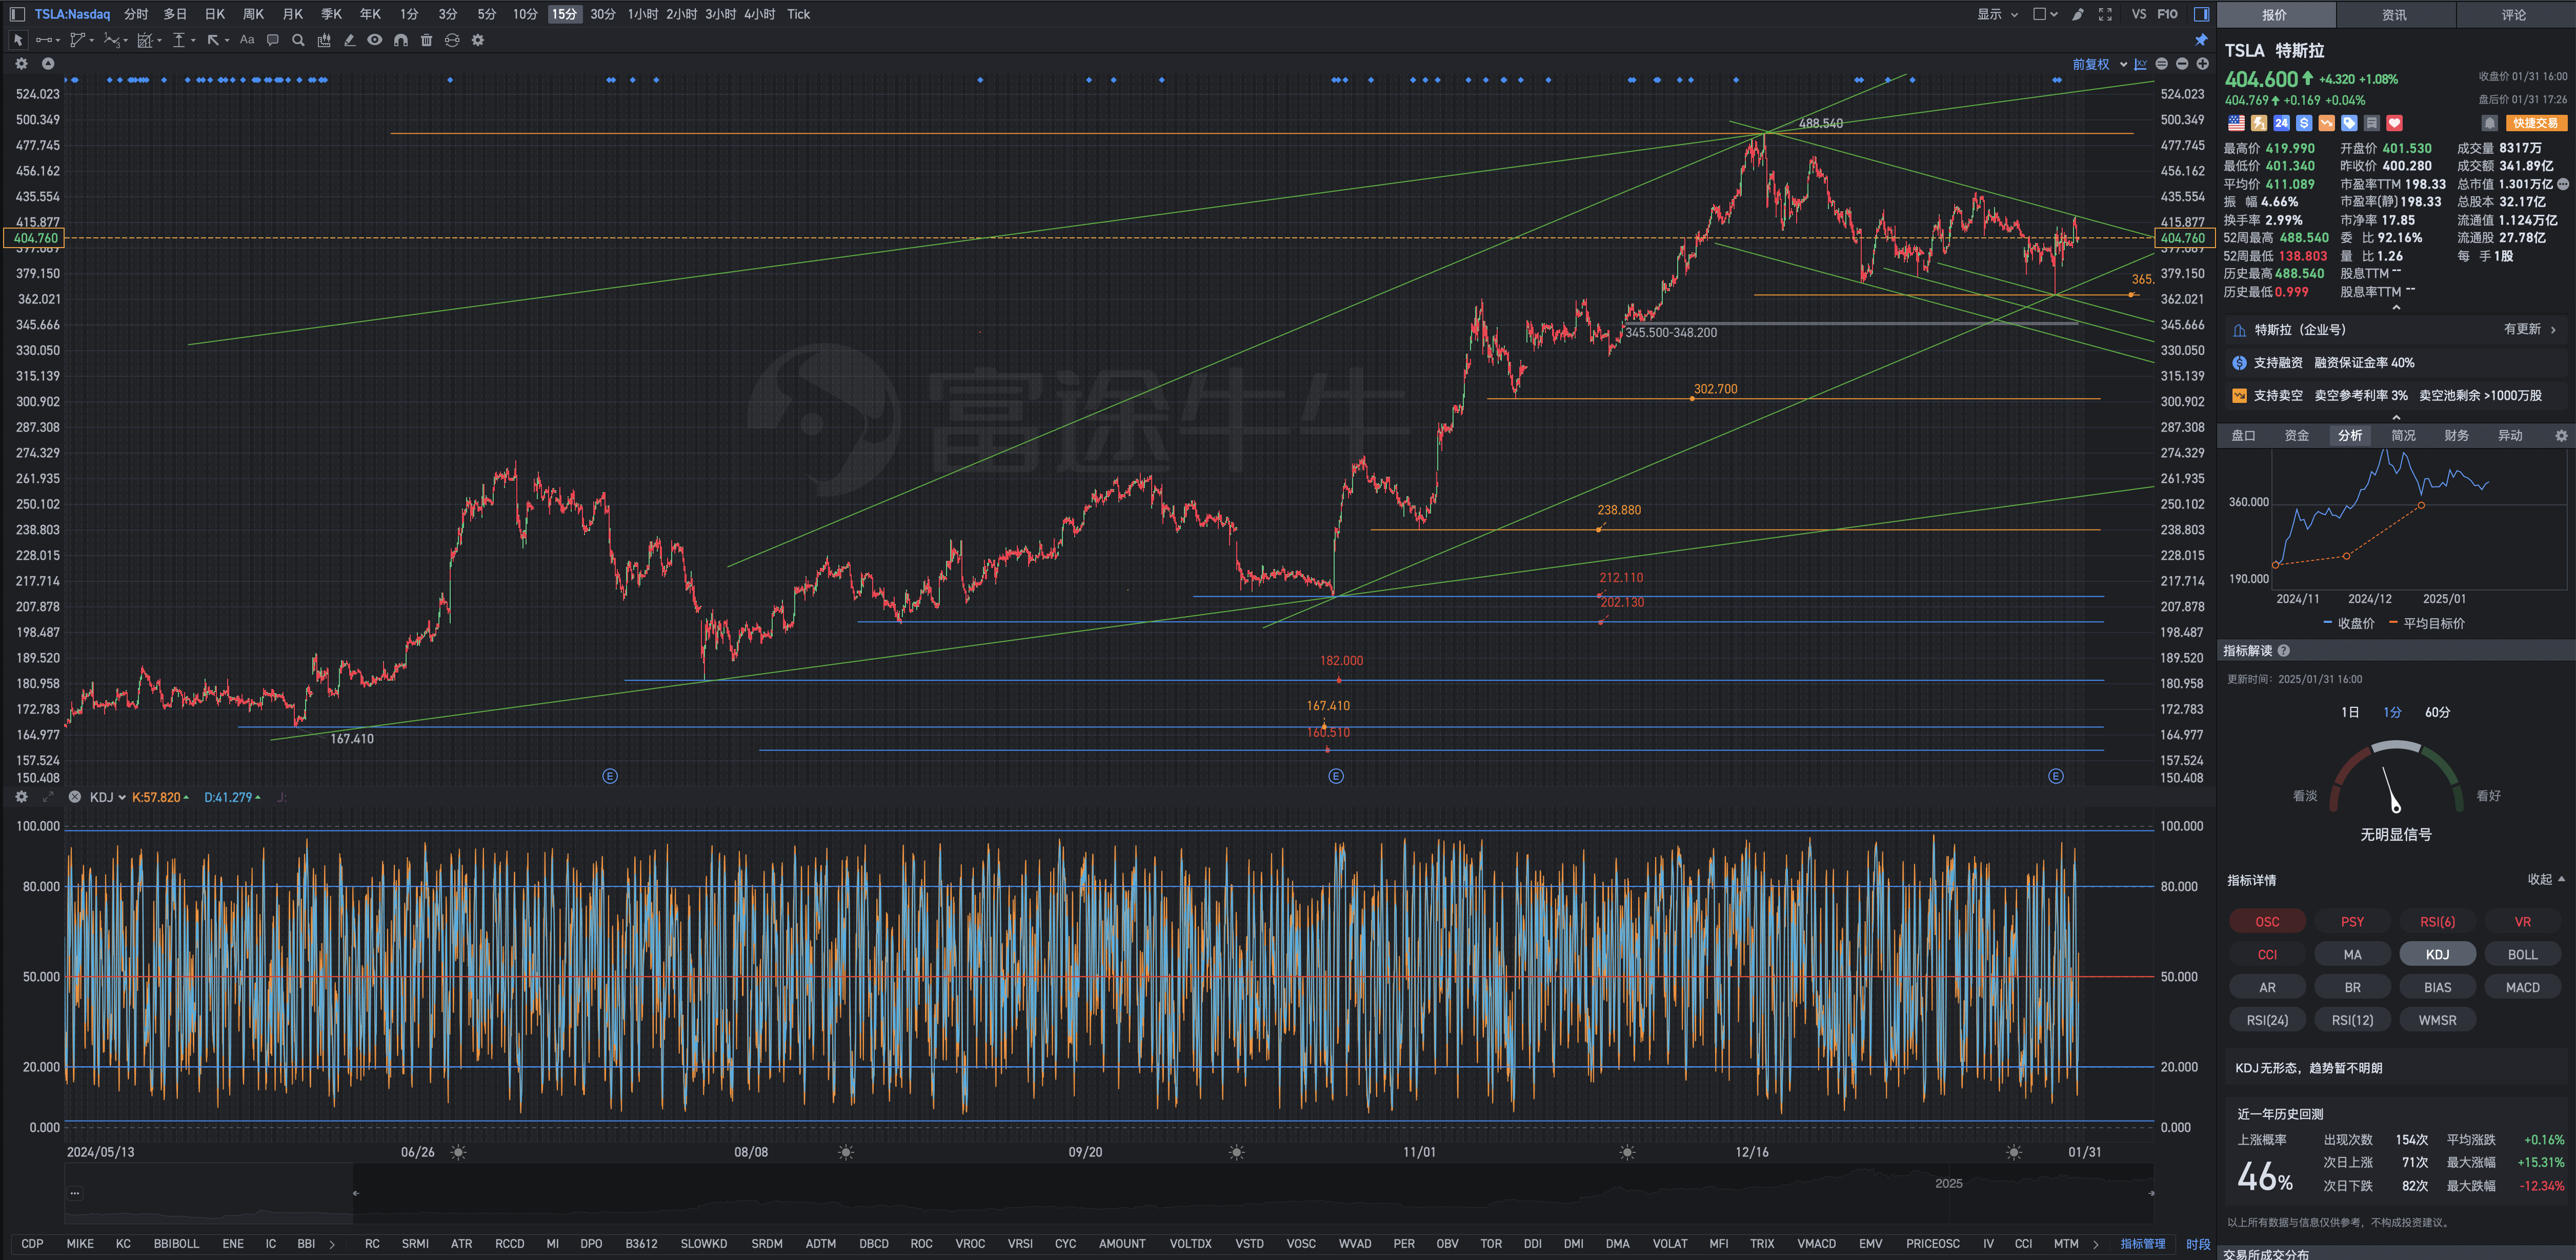Click the magnifier search tool in drawing toolbar
This screenshot has height=1260, width=2576.
[298, 40]
